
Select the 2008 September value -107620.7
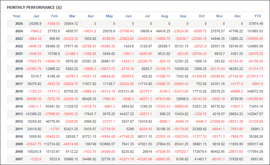[180, 151]
